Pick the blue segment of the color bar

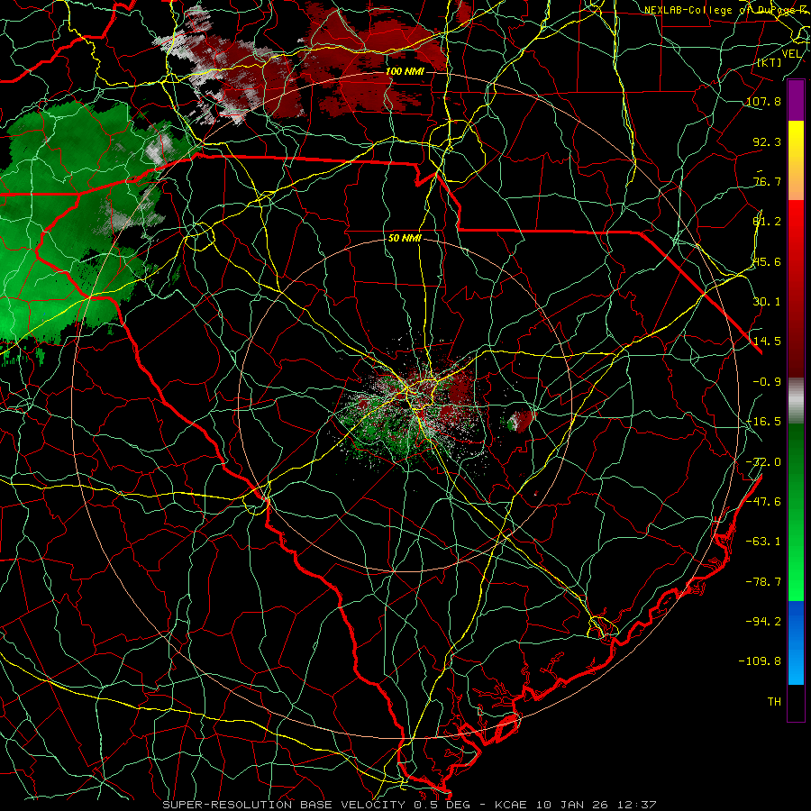tap(796, 642)
